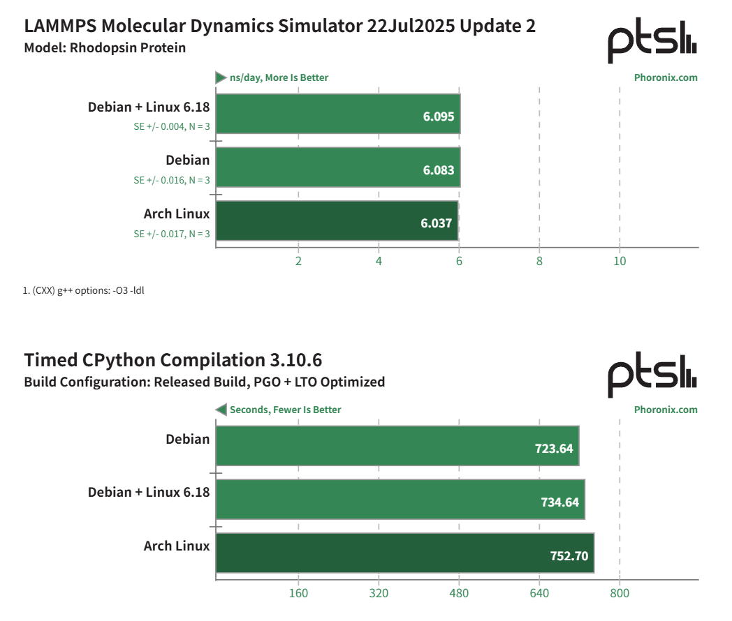Click the "Model: Rhodopsin Protein" subtitle
The width and height of the screenshot is (732, 621).
pos(105,48)
